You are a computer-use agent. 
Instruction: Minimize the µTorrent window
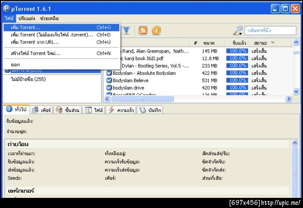pos(275,9)
